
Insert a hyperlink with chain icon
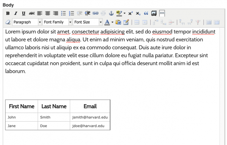(x=95, y=13)
